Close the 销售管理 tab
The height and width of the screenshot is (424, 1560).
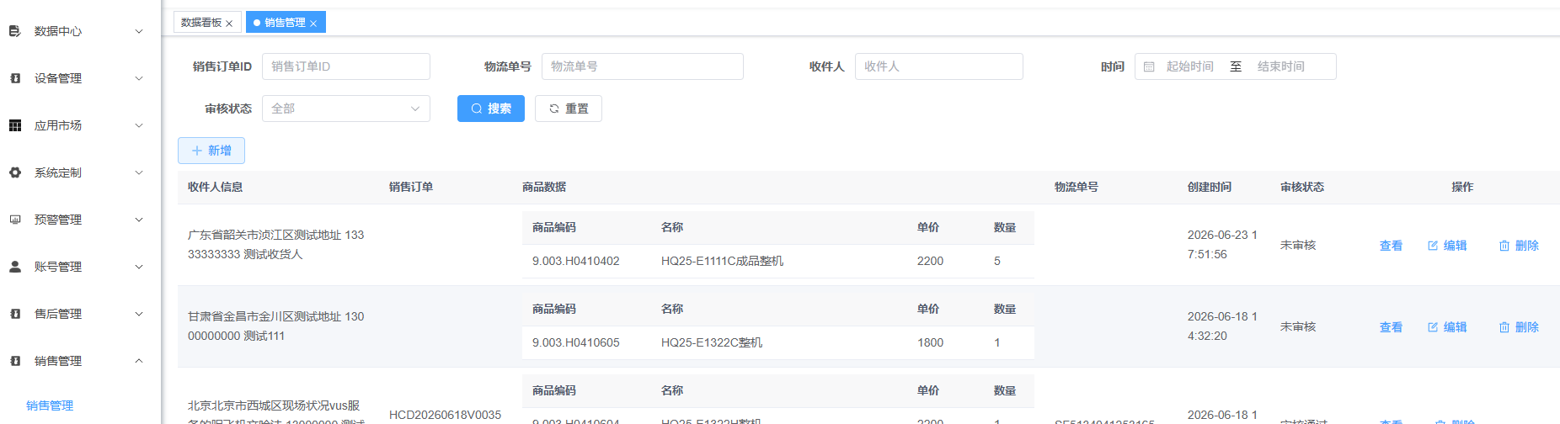click(x=313, y=24)
